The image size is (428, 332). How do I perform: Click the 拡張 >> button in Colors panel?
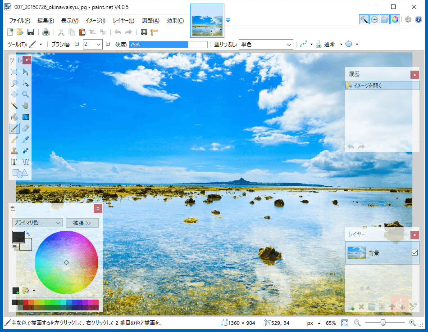[82, 223]
